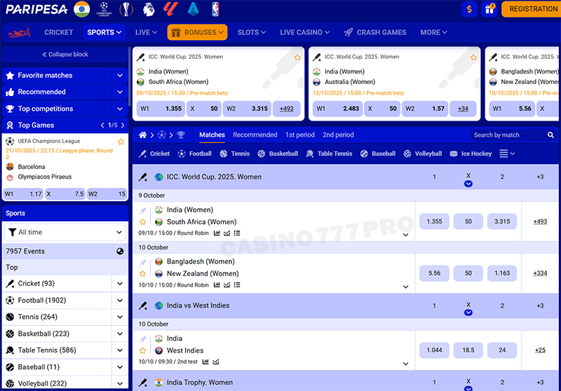The height and width of the screenshot is (391, 561).
Task: Click the globe icon beside 7957 Events
Action: coord(120,252)
